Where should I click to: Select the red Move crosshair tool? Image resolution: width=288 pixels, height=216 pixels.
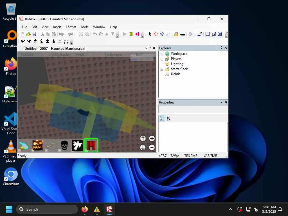(x=156, y=34)
